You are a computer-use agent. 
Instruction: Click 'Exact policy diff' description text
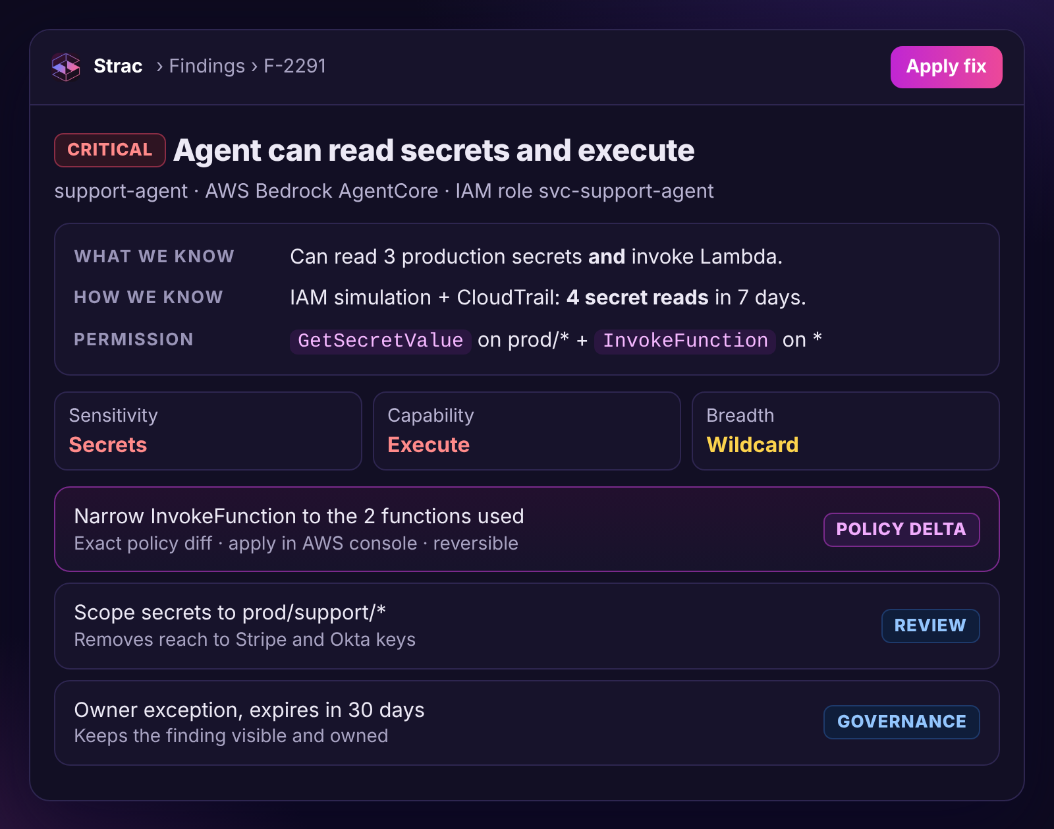pyautogui.click(x=296, y=544)
